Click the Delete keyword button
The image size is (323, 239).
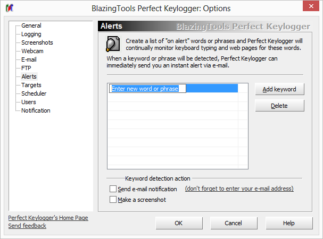[279, 106]
